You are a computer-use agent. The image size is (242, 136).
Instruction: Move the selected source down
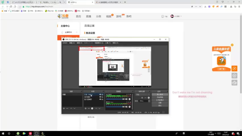pyautogui.click(x=100, y=108)
